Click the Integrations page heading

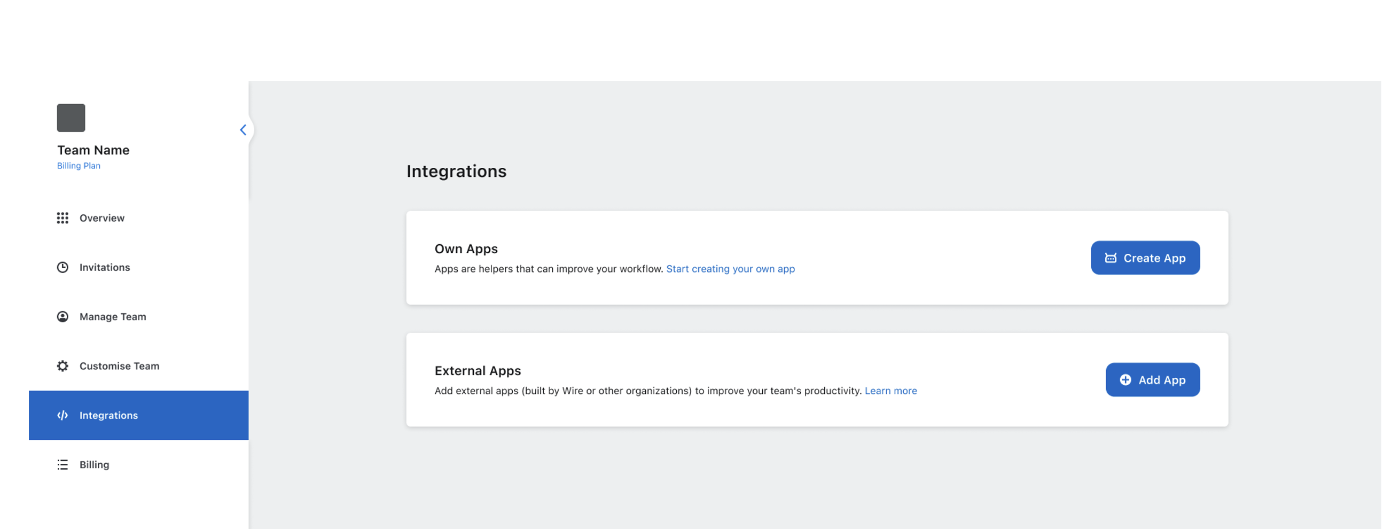pos(457,172)
